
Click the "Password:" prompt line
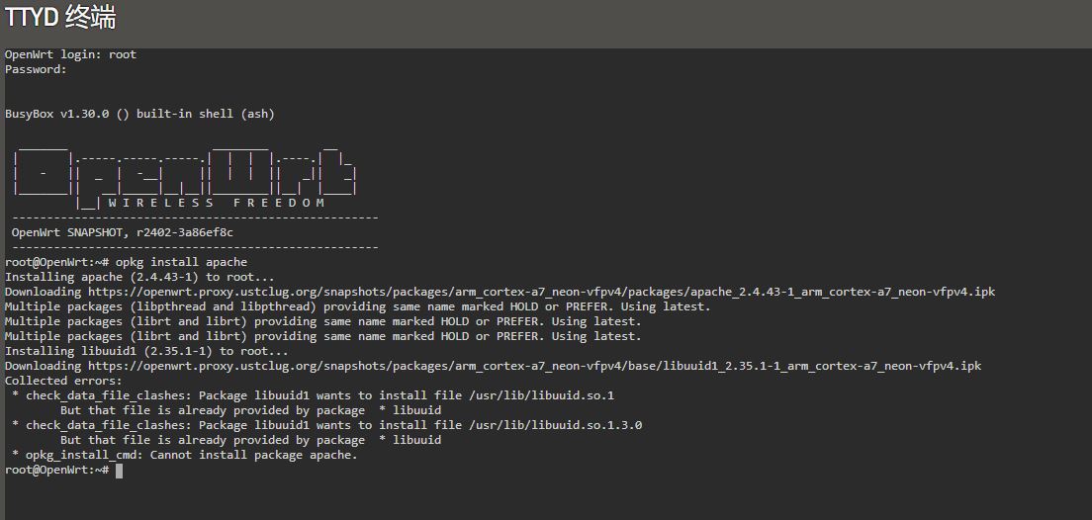tap(36, 69)
